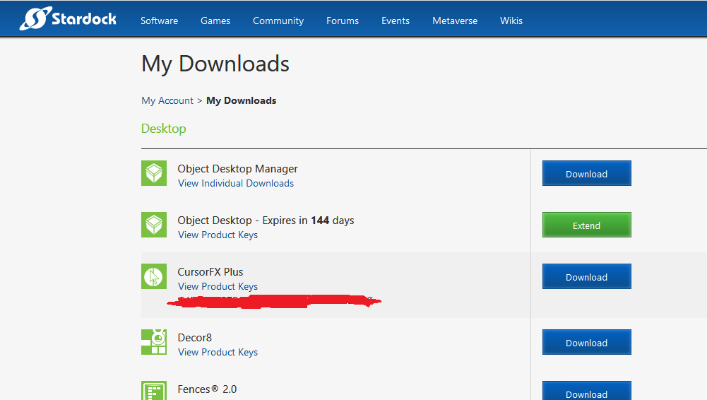Go to the Community section
Viewport: 707px width, 400px height.
[278, 20]
